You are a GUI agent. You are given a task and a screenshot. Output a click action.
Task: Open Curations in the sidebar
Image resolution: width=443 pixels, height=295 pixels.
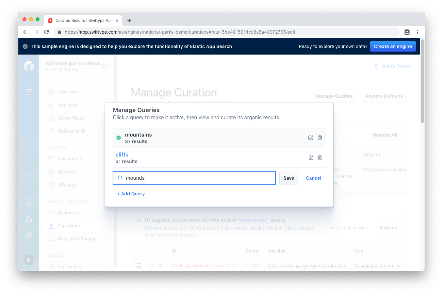click(69, 226)
